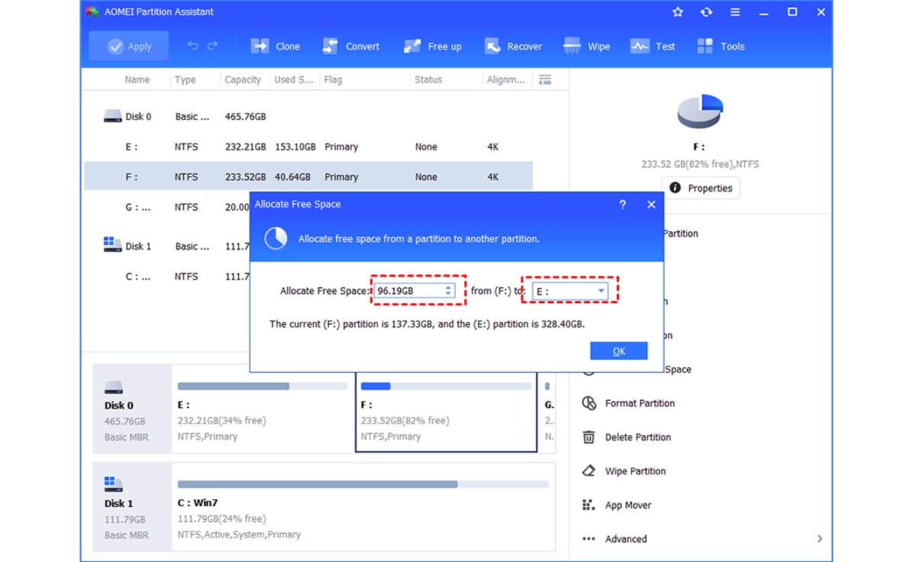The width and height of the screenshot is (913, 562).
Task: Select C: Win7 partition block in disk map
Action: (363, 507)
